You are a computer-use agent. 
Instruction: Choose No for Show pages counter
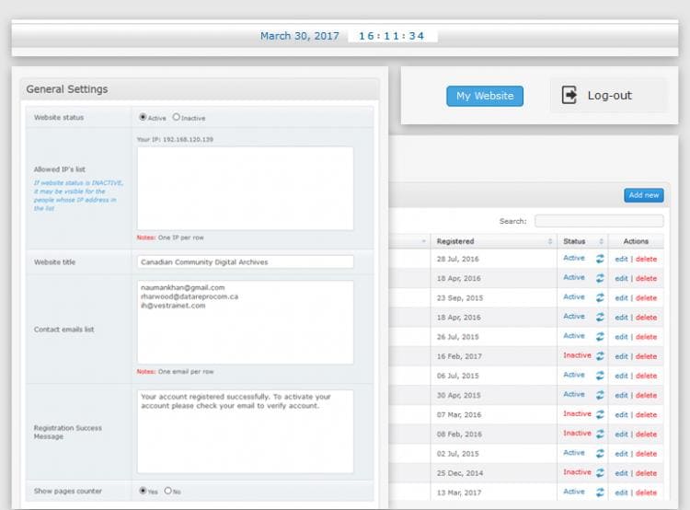coord(167,491)
